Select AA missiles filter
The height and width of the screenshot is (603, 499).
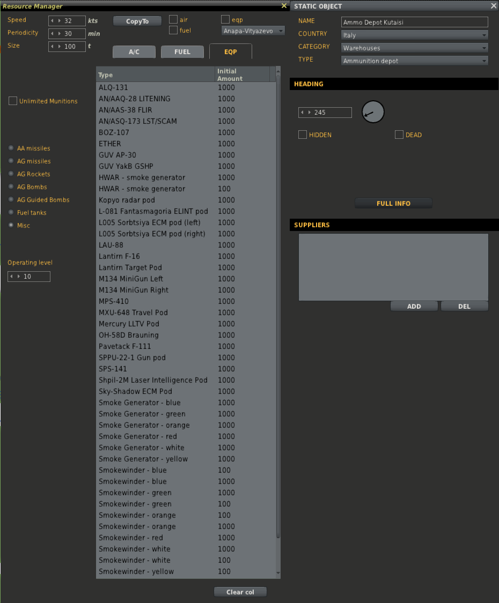(11, 148)
